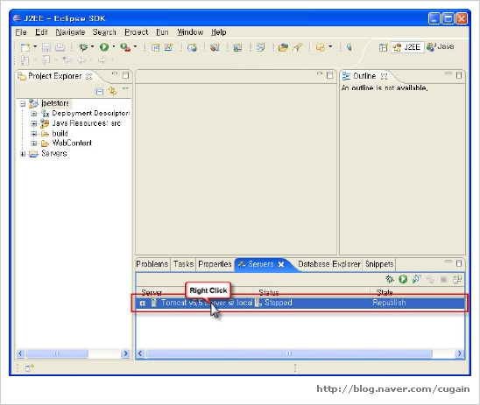Click the Debug bug icon in main toolbar
The image size is (480, 405).
coord(83,47)
